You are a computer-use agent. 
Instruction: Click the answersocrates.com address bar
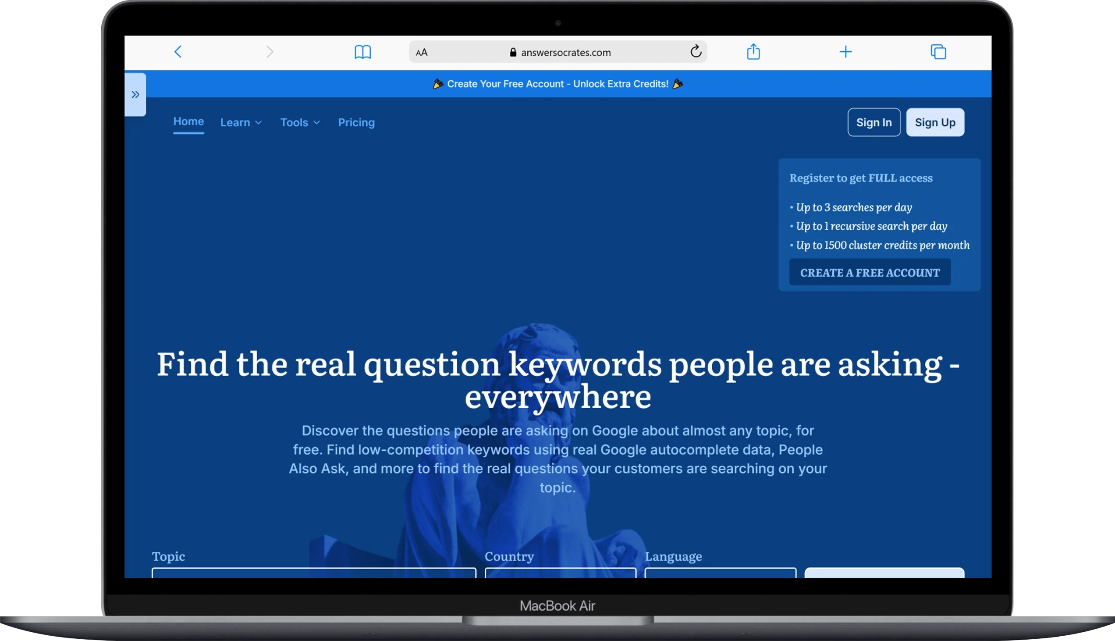tap(557, 52)
